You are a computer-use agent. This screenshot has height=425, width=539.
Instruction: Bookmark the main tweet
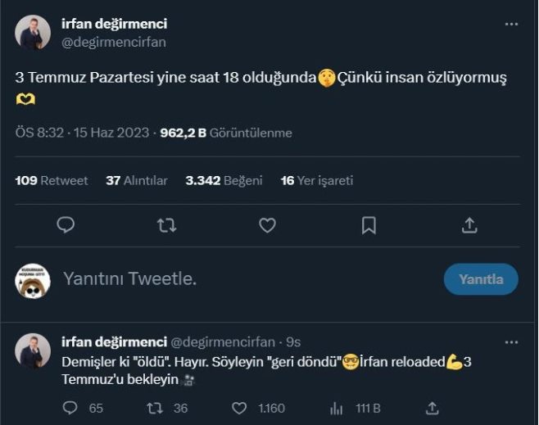point(369,225)
